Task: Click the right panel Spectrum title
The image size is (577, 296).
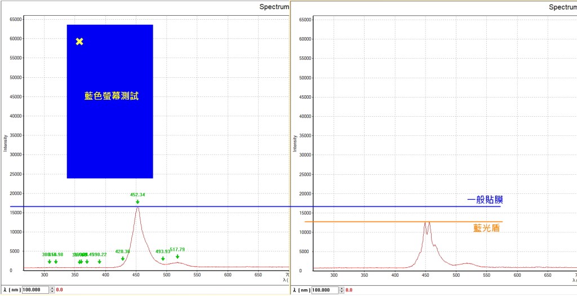Action: 563,7
